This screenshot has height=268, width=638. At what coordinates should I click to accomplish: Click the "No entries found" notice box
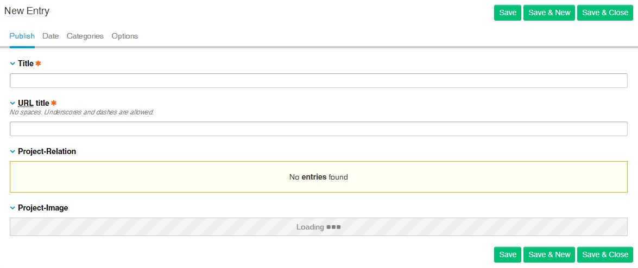tap(318, 177)
